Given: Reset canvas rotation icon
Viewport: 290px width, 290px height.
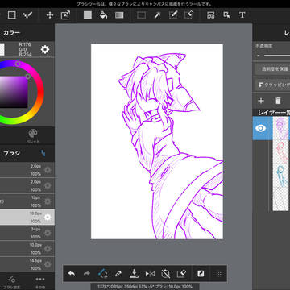Looking at the screenshot, I should [x=166, y=274].
